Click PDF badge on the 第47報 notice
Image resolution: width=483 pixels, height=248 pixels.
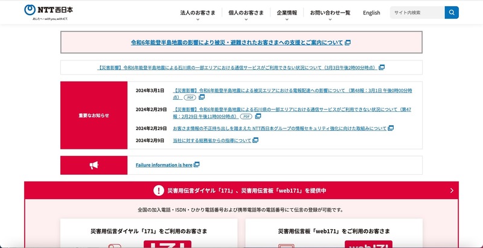(246, 116)
